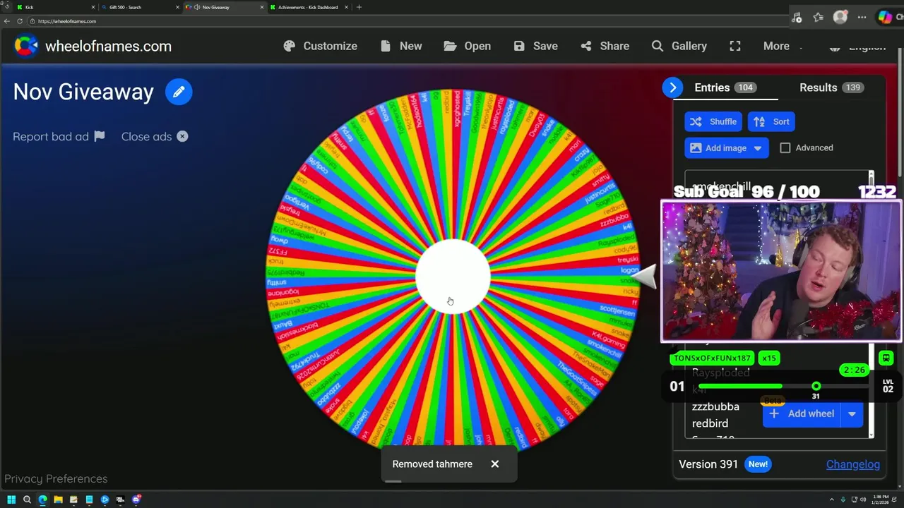Viewport: 904px width, 508px height.
Task: Click the Sub Goal 96 / 100 text
Action: tap(747, 191)
